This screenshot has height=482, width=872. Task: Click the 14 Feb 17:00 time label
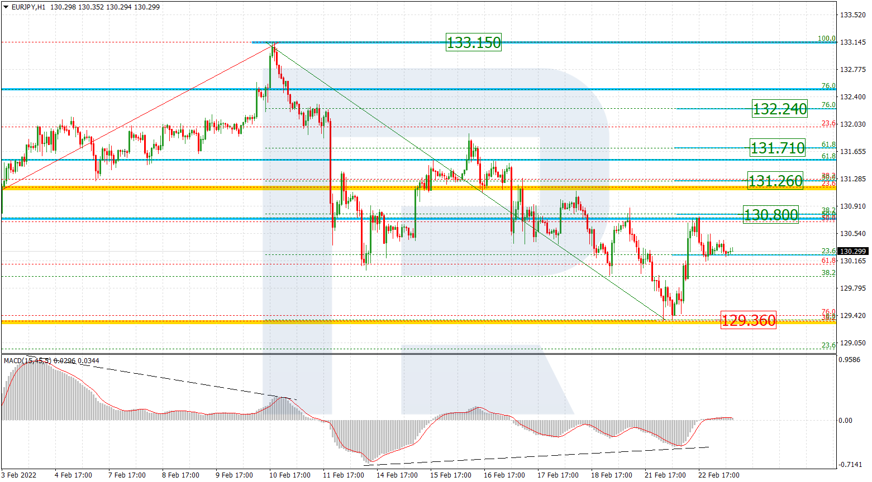[x=397, y=475]
